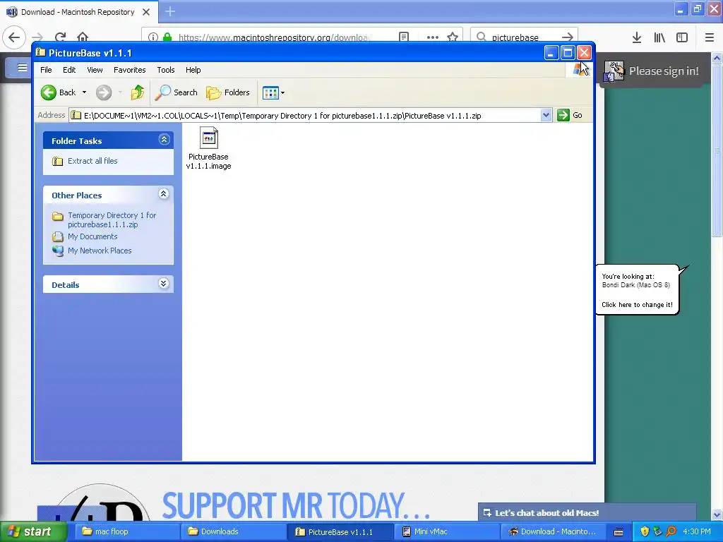Image resolution: width=723 pixels, height=542 pixels.
Task: Open the Firefox library icon
Action: click(659, 37)
